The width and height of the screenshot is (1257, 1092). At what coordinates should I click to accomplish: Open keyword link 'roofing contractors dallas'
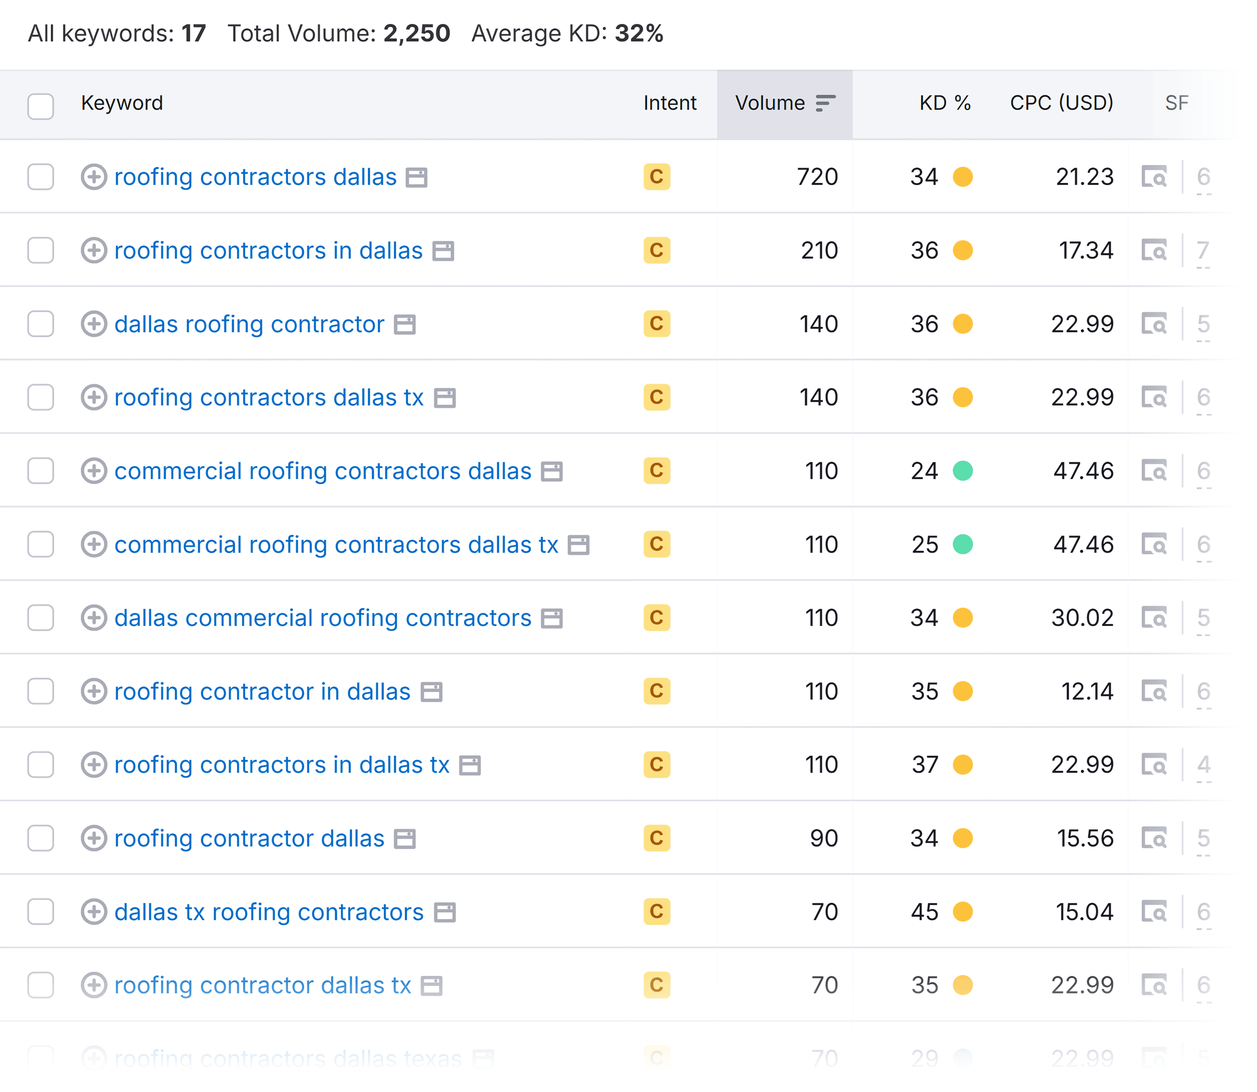[x=255, y=176]
